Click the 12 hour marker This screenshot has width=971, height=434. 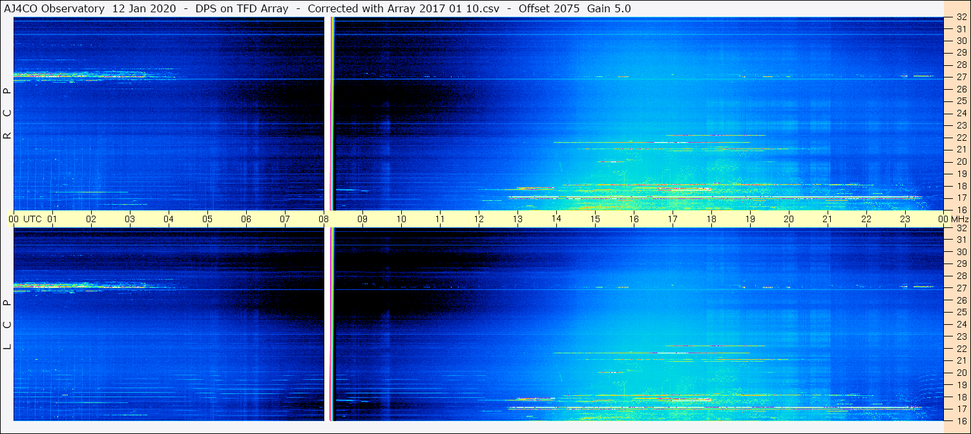(x=479, y=219)
